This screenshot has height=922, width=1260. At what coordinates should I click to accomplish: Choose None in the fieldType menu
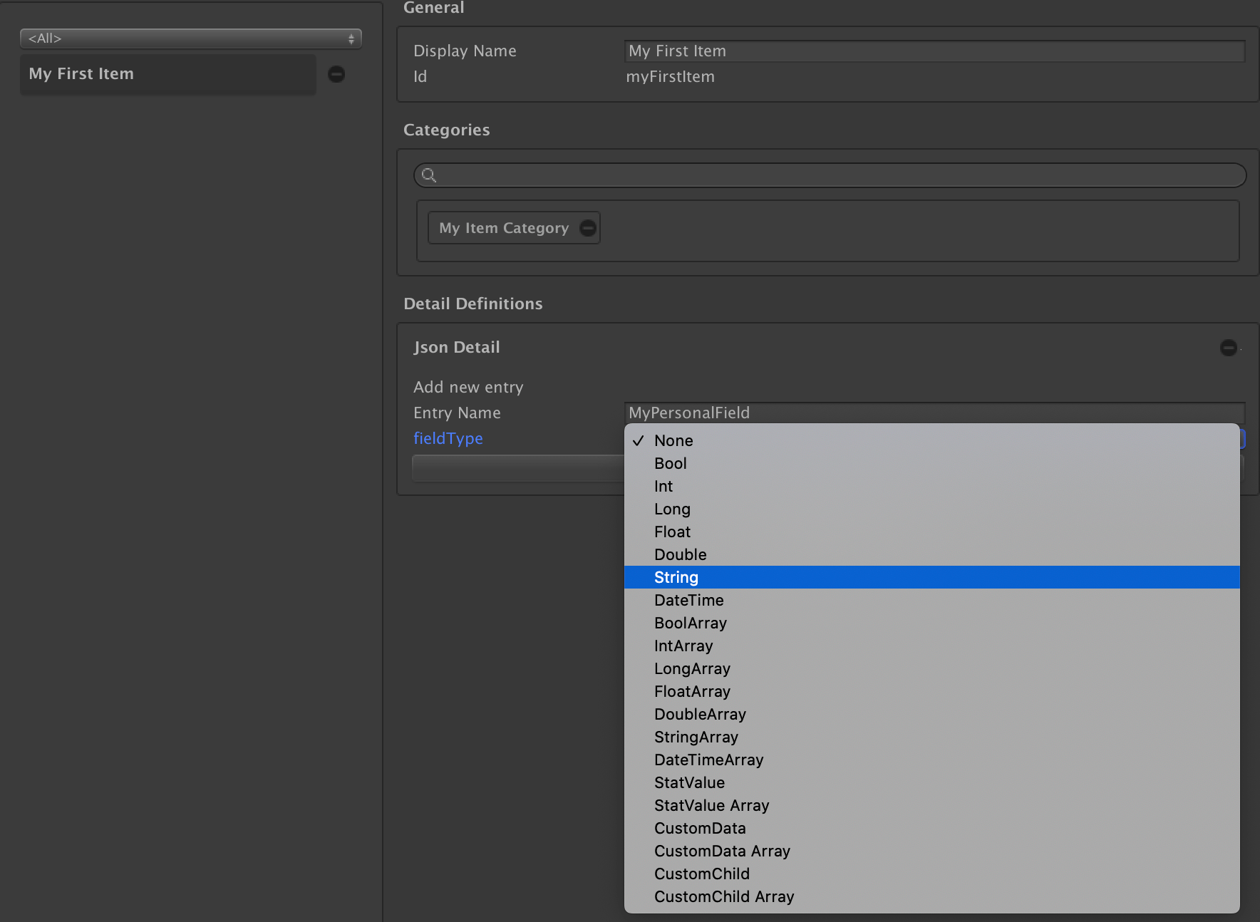pyautogui.click(x=932, y=440)
